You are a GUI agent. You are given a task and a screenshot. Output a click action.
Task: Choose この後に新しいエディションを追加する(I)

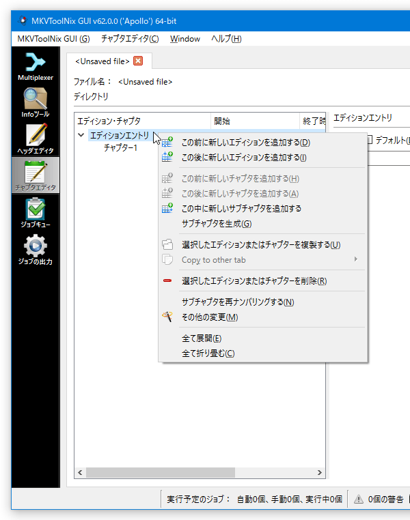[x=263, y=157]
